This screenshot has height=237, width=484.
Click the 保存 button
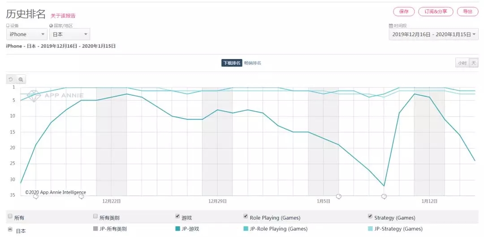(404, 12)
